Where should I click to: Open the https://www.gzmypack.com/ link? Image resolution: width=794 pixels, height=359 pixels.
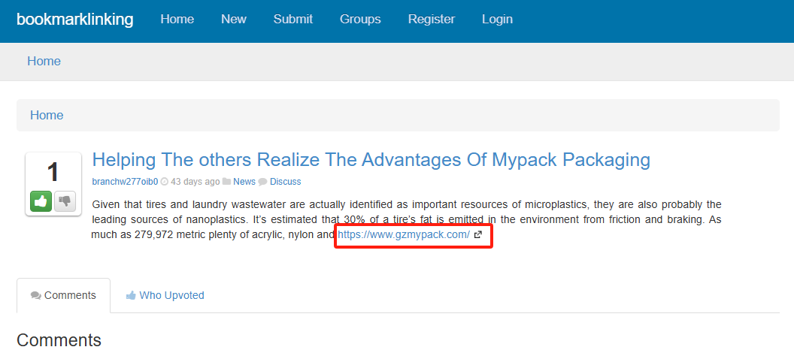tap(404, 234)
